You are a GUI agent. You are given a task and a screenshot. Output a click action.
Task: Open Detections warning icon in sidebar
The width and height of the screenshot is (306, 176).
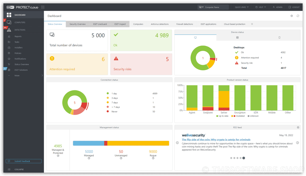coord(9,30)
